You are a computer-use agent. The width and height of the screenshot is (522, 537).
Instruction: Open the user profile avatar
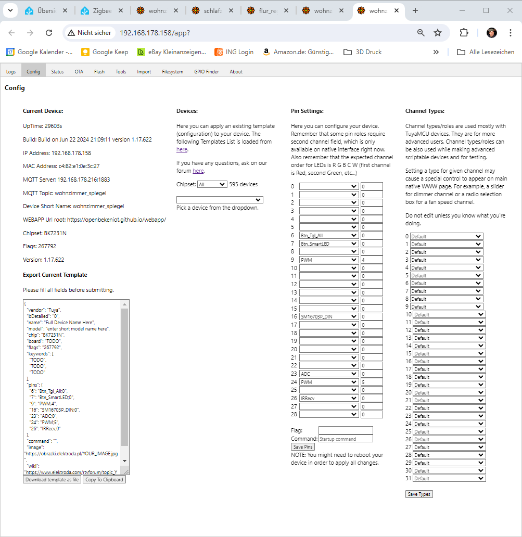point(491,33)
